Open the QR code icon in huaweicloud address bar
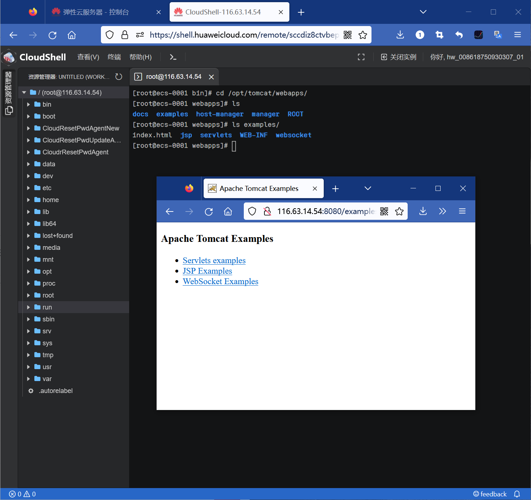This screenshot has height=500, width=531. (x=348, y=35)
